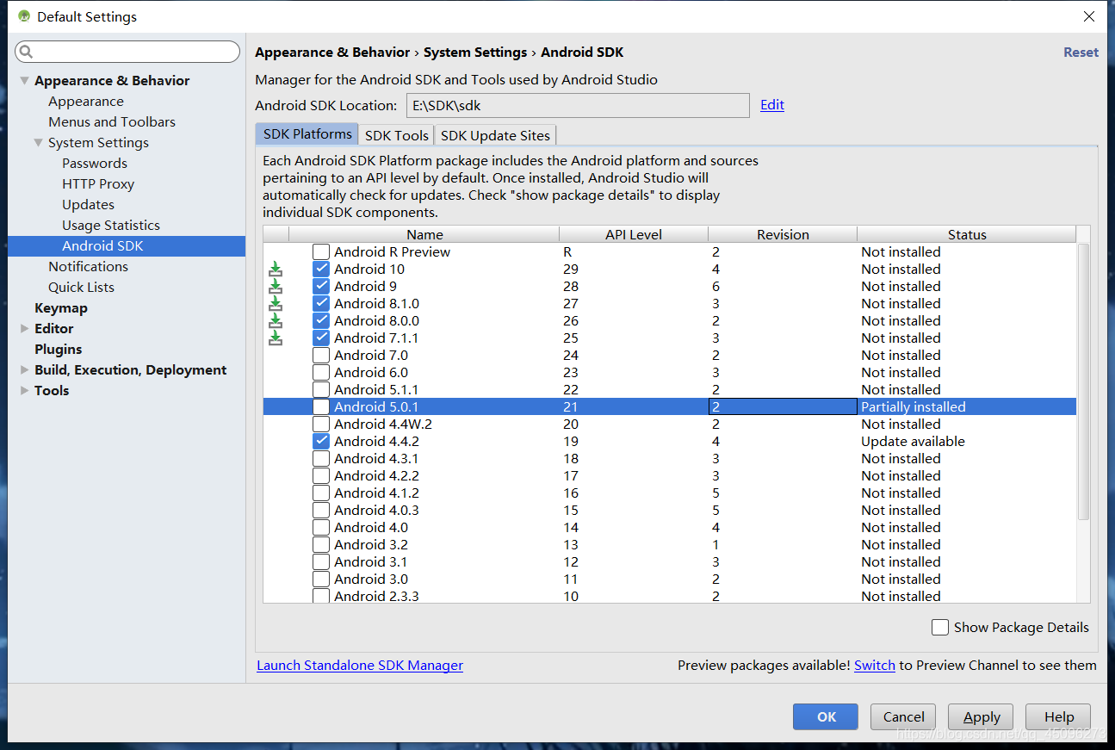Select Menus and Toolbars settings

(112, 121)
